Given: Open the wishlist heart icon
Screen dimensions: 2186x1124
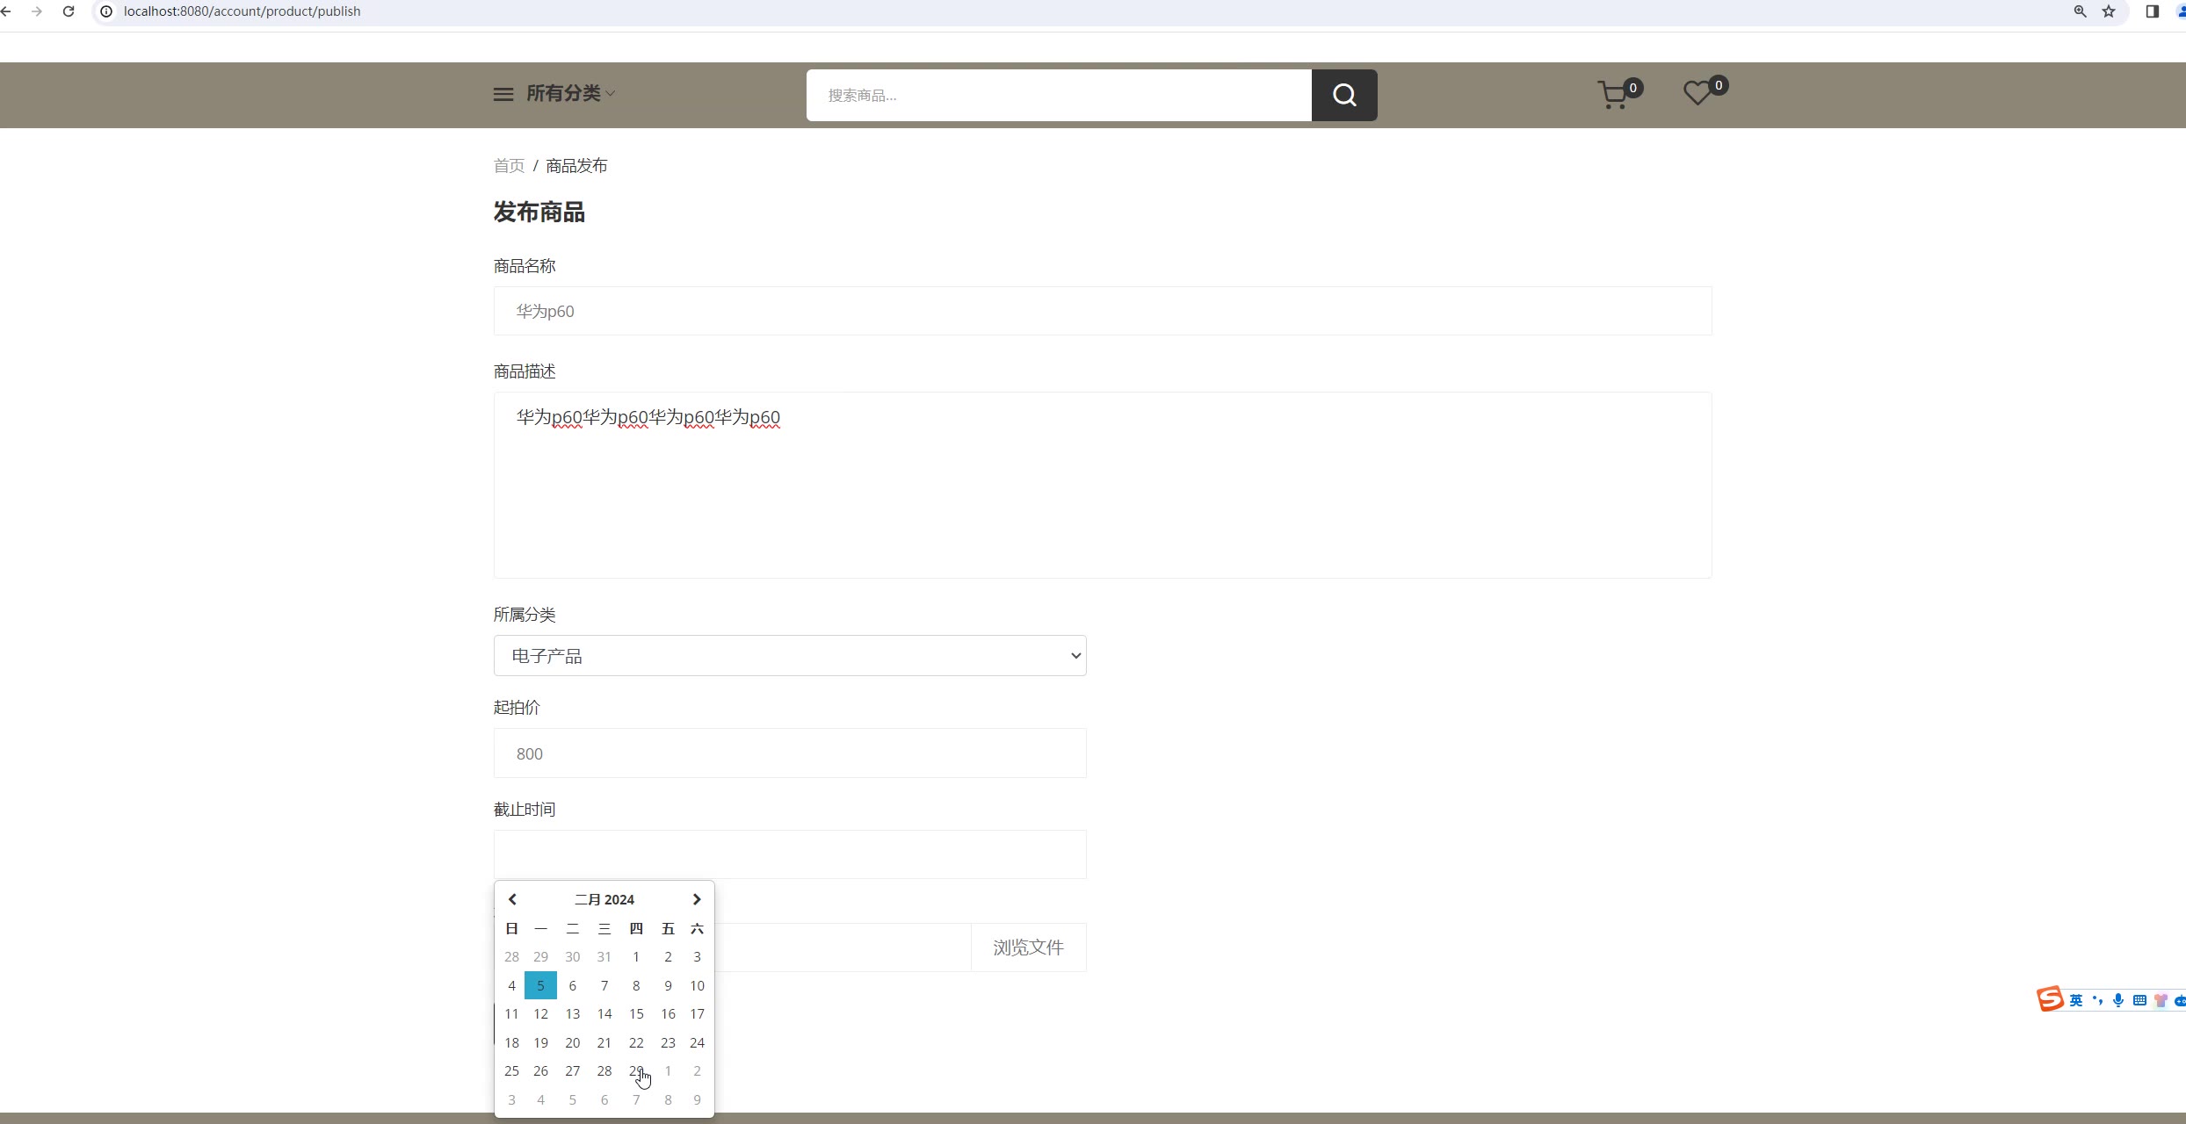Looking at the screenshot, I should click(x=1705, y=91).
